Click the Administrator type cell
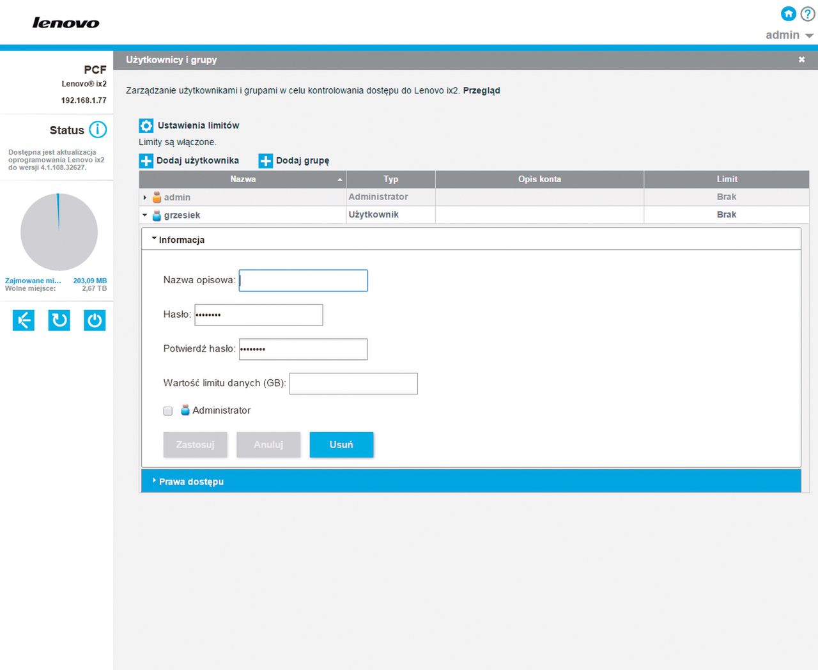 [391, 197]
